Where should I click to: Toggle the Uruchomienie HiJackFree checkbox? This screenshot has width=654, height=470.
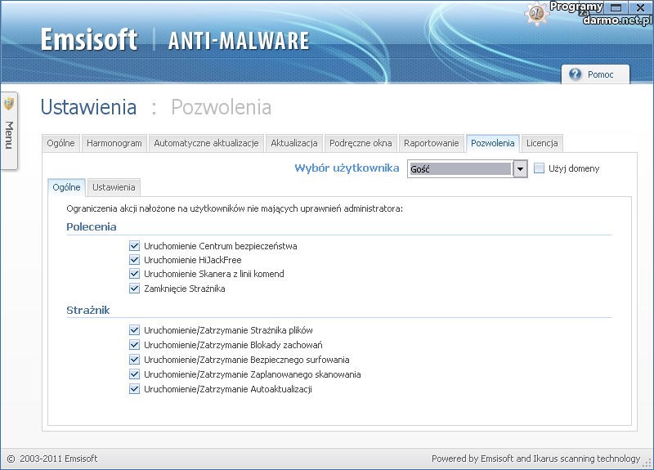[x=135, y=260]
